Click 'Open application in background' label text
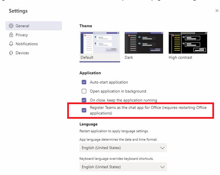The width and height of the screenshot is (220, 175). pyautogui.click(x=118, y=91)
